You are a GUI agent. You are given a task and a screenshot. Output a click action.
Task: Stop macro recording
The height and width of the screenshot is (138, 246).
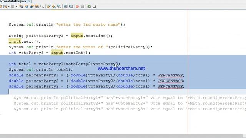pyautogui.click(x=83, y=7)
